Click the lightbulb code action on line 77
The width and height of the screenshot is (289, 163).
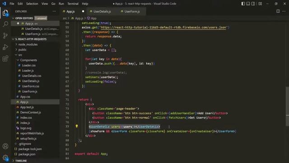click(x=77, y=126)
